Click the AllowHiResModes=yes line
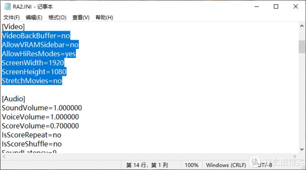 (x=39, y=54)
